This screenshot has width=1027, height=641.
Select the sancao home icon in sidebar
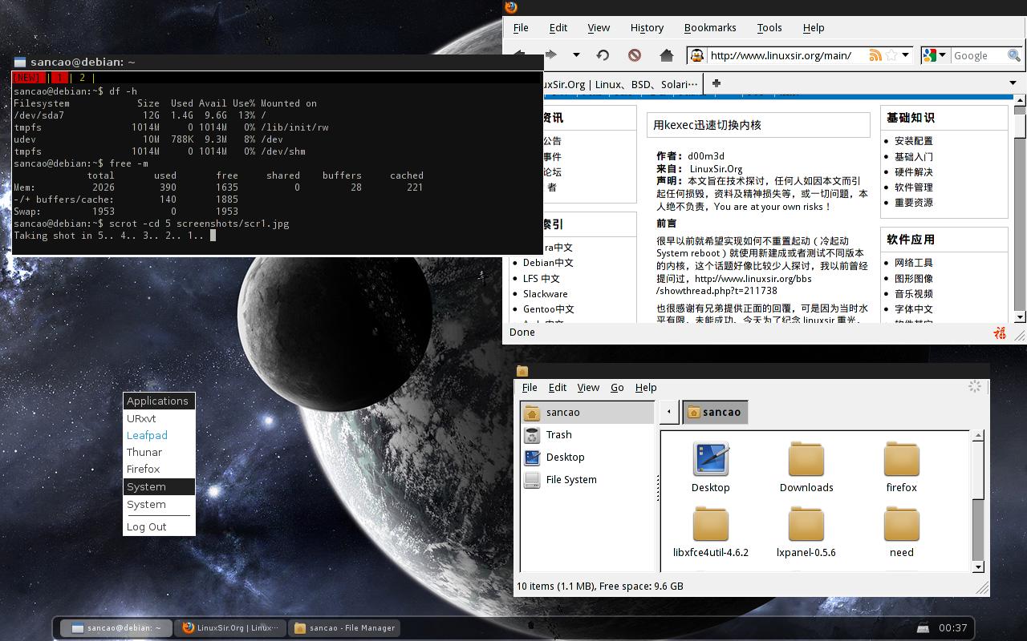(x=532, y=413)
